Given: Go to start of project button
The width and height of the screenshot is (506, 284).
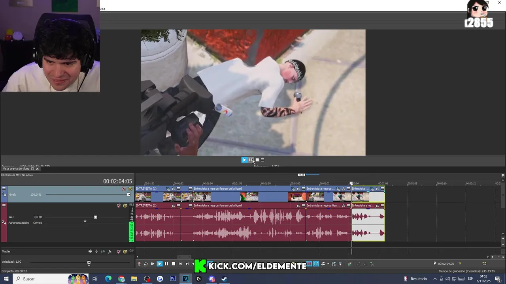Looking at the screenshot, I should [x=180, y=264].
